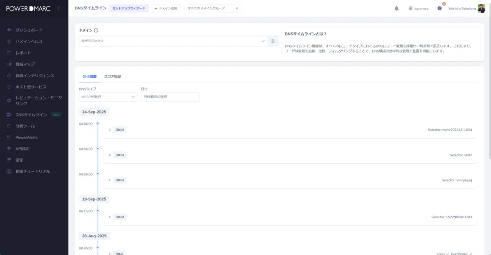Click the 設定 sidebar icon

tap(9, 160)
